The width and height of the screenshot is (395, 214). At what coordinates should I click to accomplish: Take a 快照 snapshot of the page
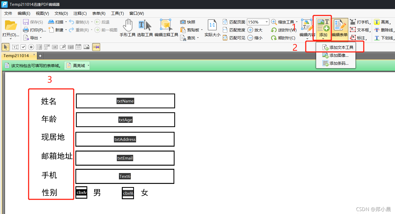[x=188, y=22]
